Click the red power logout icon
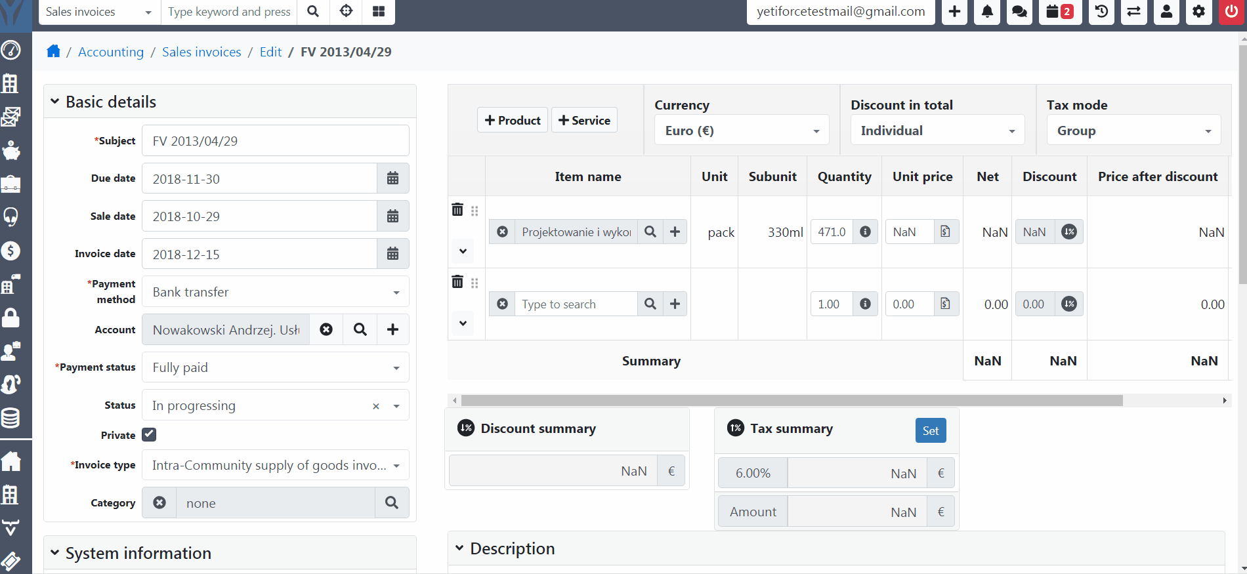1247x574 pixels. [1231, 12]
